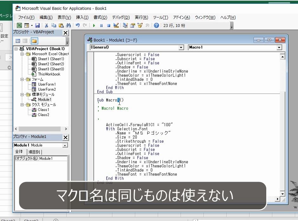The width and height of the screenshot is (298, 221).
Task: Collapse the VBAProject (Book1) tree node
Action: pyautogui.click(x=16, y=49)
